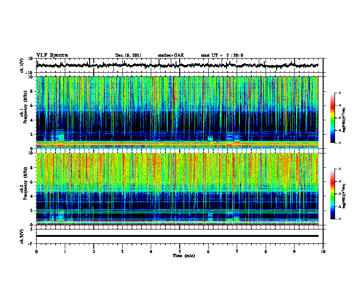This screenshot has height=282, width=364.
Task: Click the '0' tick label on time axis
Action: pyautogui.click(x=36, y=252)
